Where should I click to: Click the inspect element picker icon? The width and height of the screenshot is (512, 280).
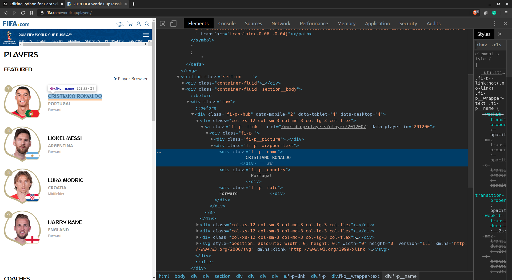pyautogui.click(x=163, y=24)
